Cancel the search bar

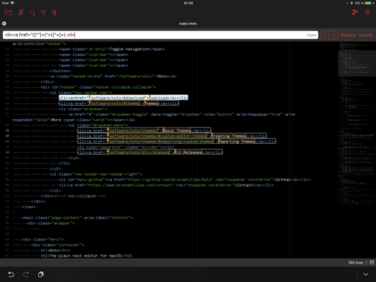point(365,35)
